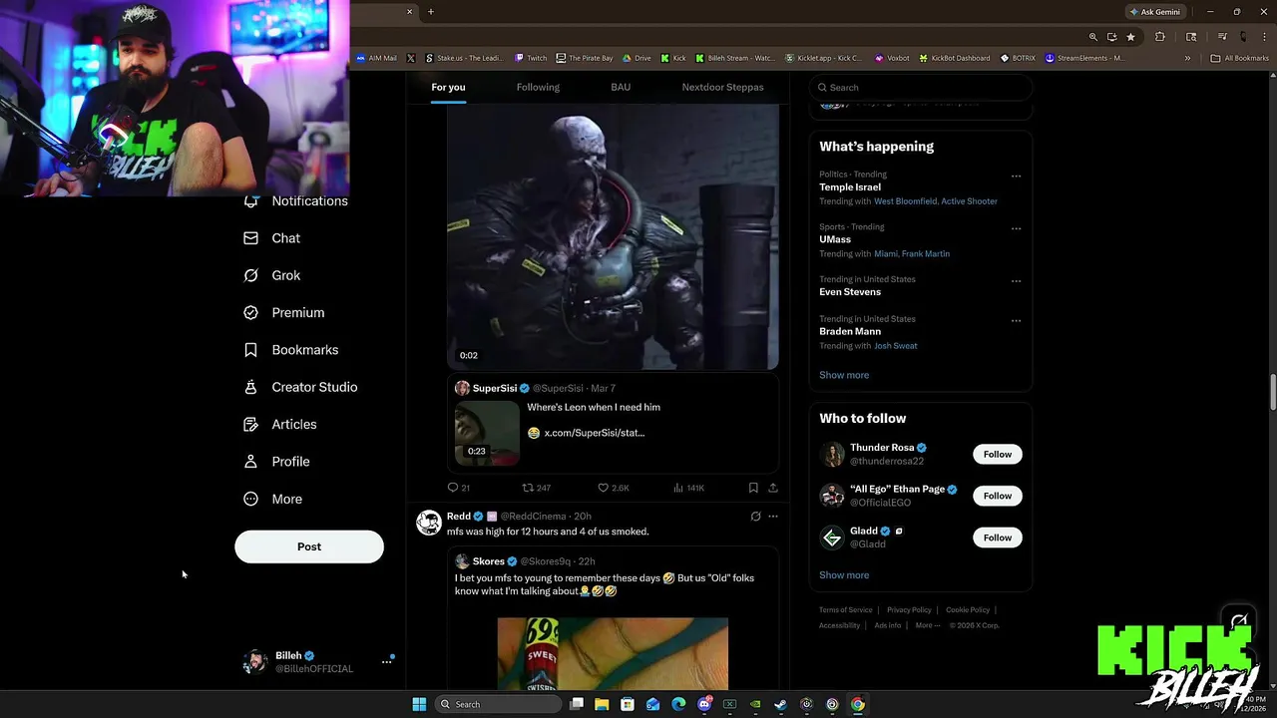Open account menu dots beside Billeh
The width and height of the screenshot is (1277, 718).
[x=387, y=661]
